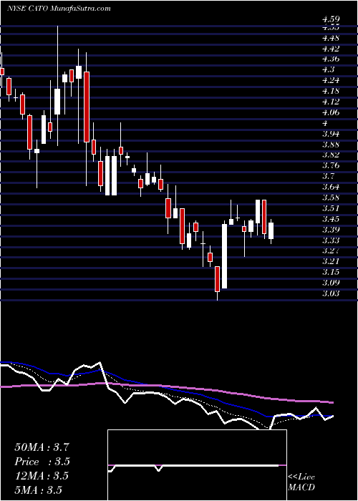Click the 50MA : 3.7 readout
The width and height of the screenshot is (358, 501).
tap(42, 447)
